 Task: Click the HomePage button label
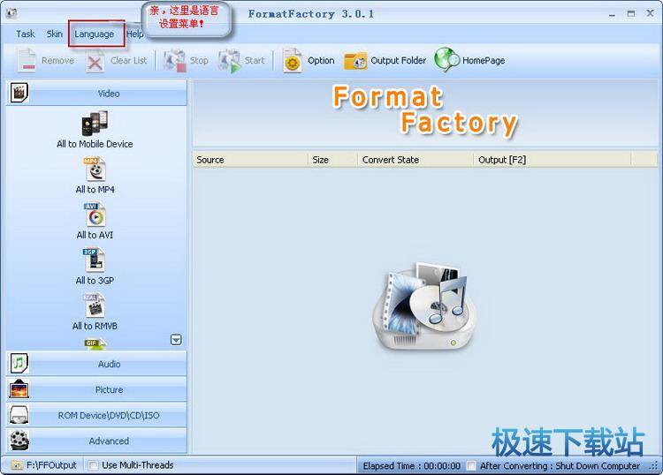tap(484, 61)
